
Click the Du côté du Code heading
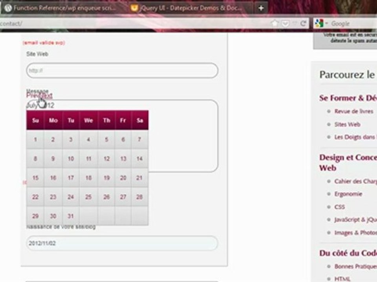click(x=348, y=253)
